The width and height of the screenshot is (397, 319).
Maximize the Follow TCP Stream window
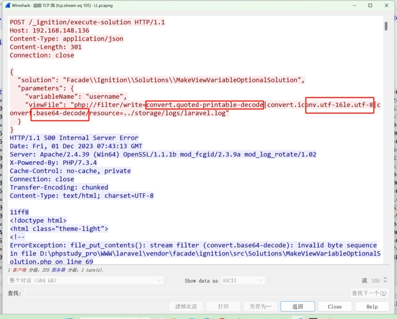pos(370,5)
